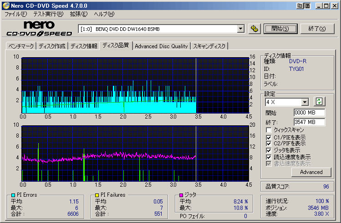Click the PI Failures and jitter lower graph
Viewport: 341px width, 223px height.
point(135,154)
